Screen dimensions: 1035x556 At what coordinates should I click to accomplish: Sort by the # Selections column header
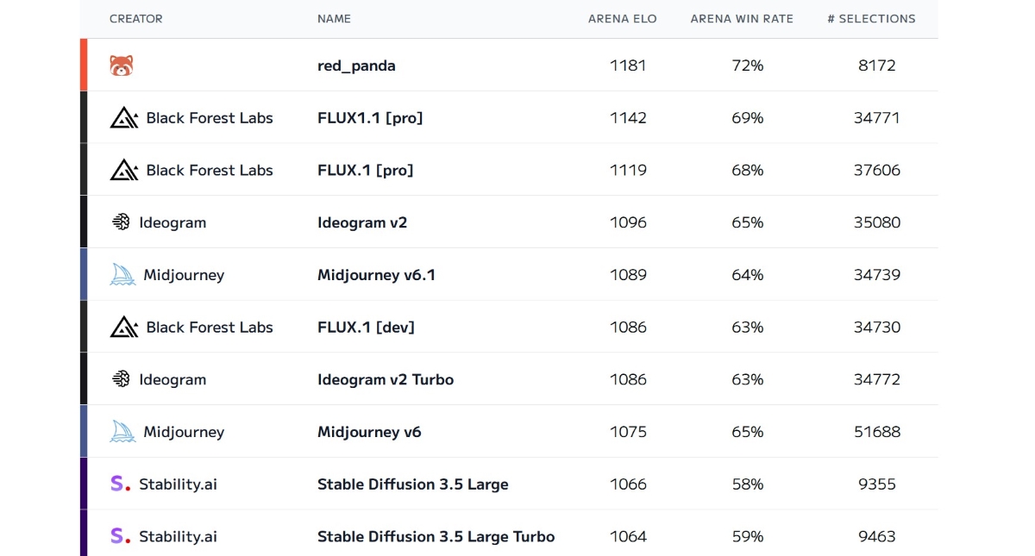[x=871, y=19]
